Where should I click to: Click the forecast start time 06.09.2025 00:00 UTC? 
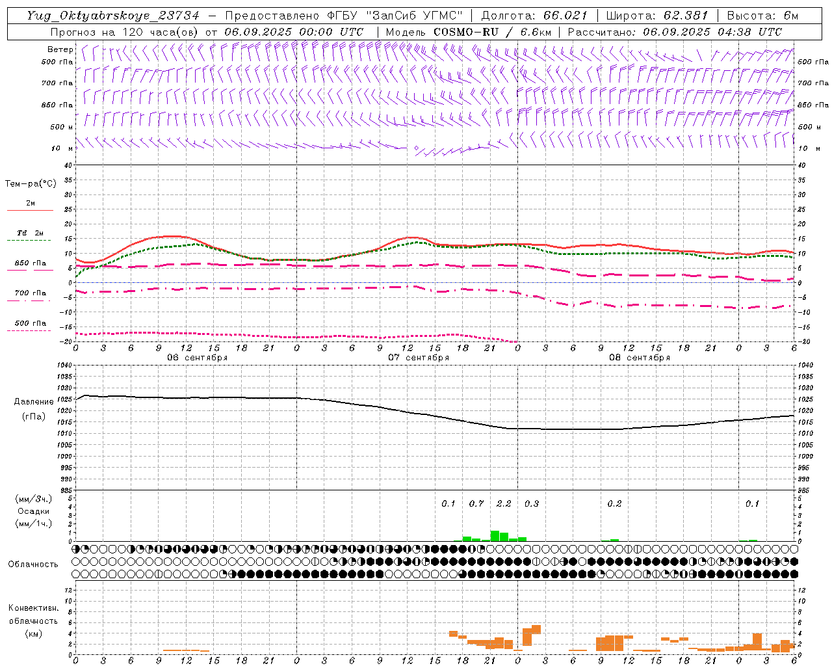pyautogui.click(x=294, y=32)
